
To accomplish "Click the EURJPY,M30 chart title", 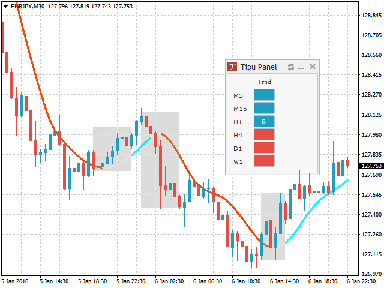I will pyautogui.click(x=29, y=5).
